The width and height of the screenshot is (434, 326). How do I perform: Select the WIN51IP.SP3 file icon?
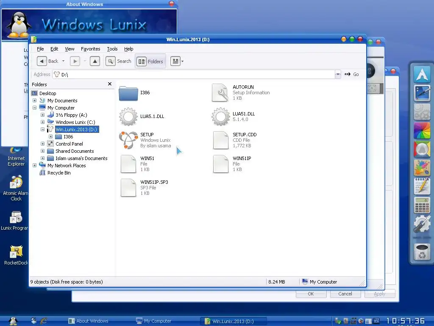click(x=128, y=188)
